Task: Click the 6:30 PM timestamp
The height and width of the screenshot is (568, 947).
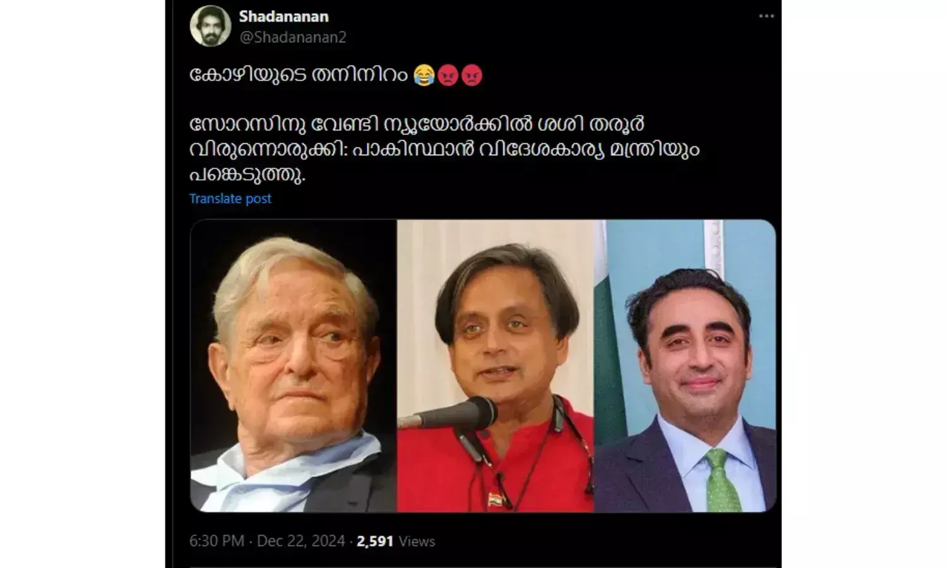Action: (x=217, y=541)
